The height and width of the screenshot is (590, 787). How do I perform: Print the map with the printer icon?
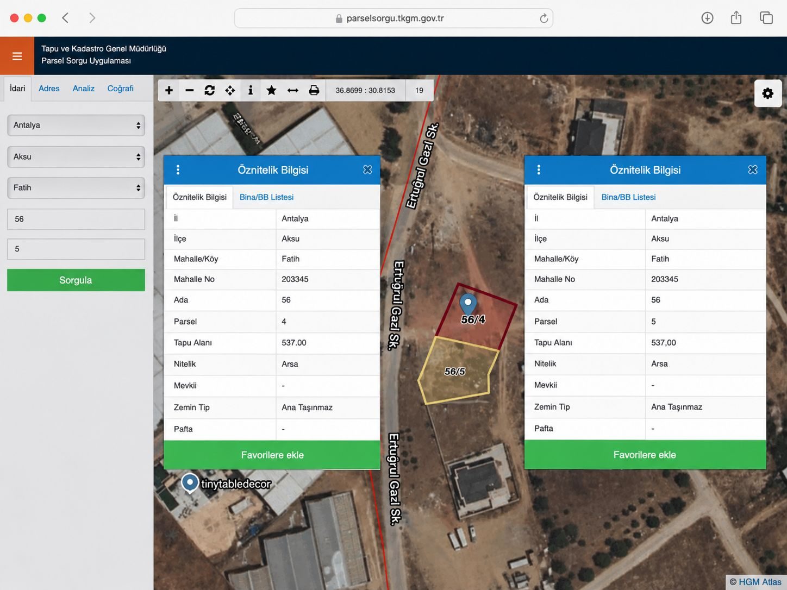tap(314, 90)
